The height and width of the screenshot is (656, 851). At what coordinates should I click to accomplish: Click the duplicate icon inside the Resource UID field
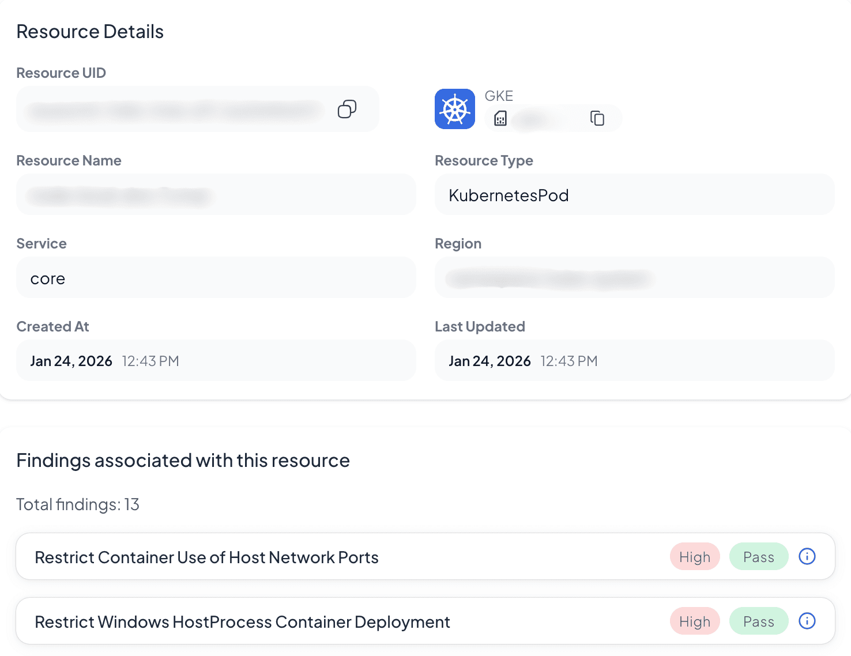coord(347,109)
